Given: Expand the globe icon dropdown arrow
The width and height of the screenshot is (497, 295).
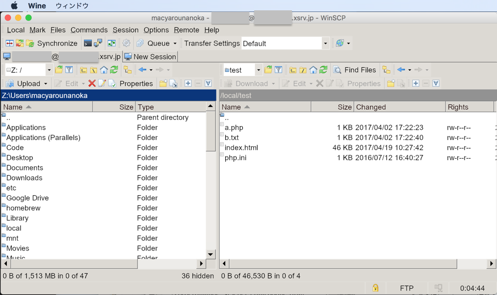Looking at the screenshot, I should tap(348, 43).
